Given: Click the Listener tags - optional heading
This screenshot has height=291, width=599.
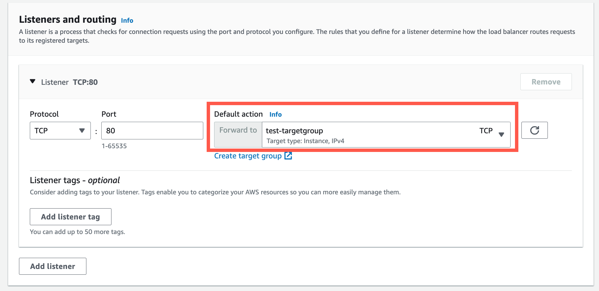Looking at the screenshot, I should click(x=75, y=180).
